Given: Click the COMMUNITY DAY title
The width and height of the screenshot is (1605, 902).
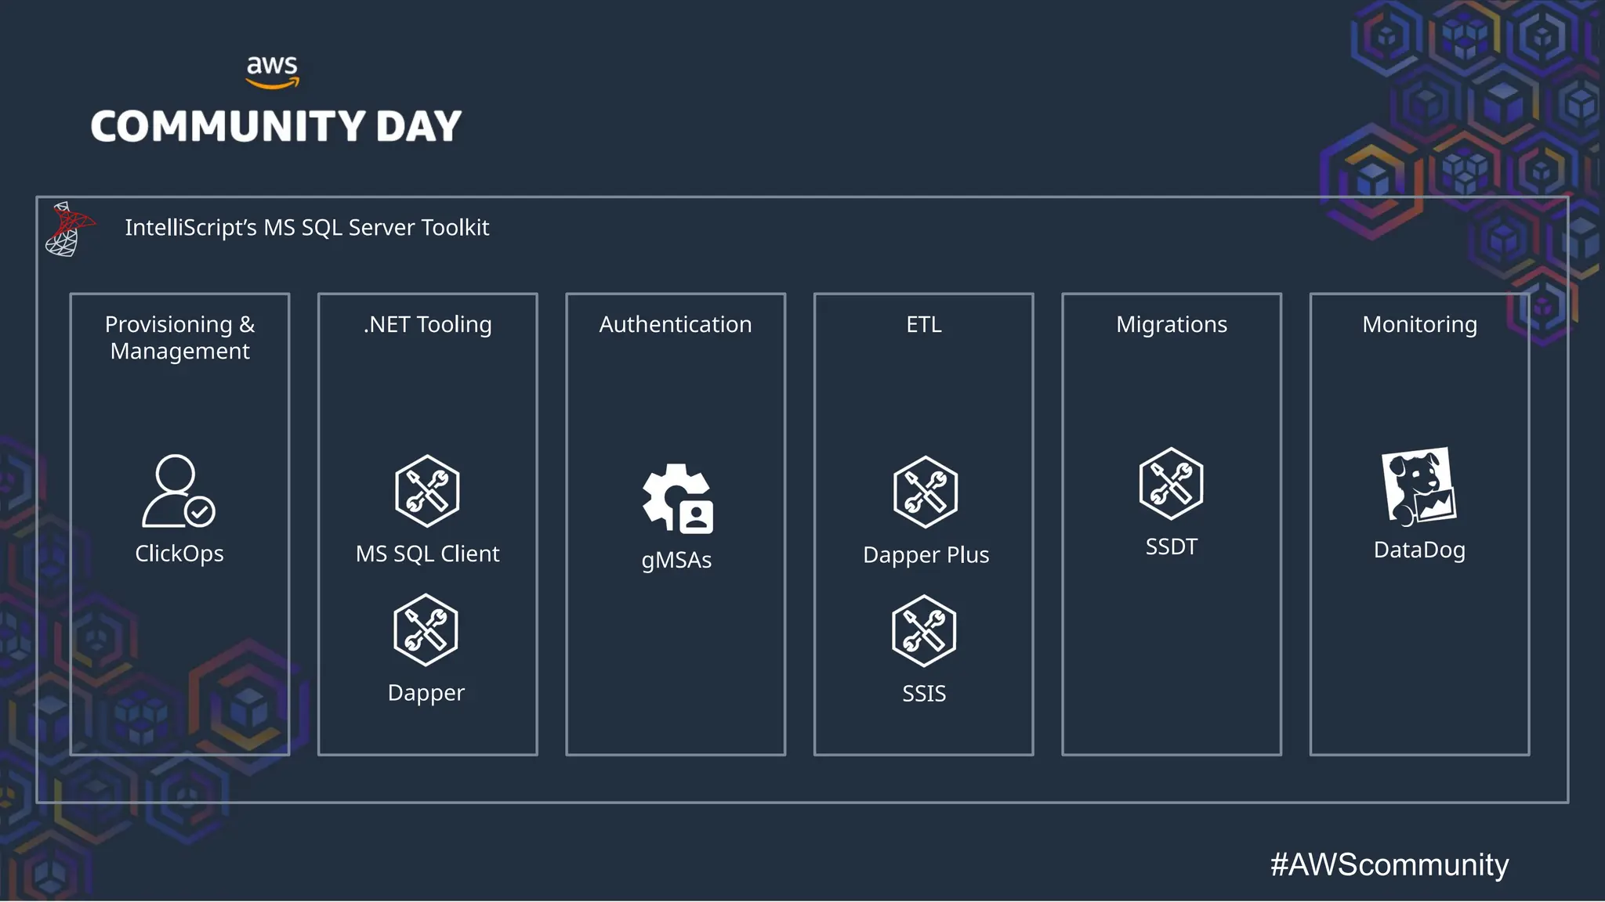Looking at the screenshot, I should click(x=276, y=127).
